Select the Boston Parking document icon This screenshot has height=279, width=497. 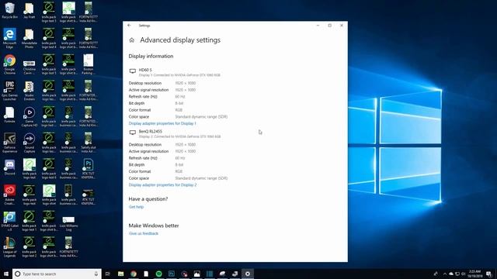88,64
